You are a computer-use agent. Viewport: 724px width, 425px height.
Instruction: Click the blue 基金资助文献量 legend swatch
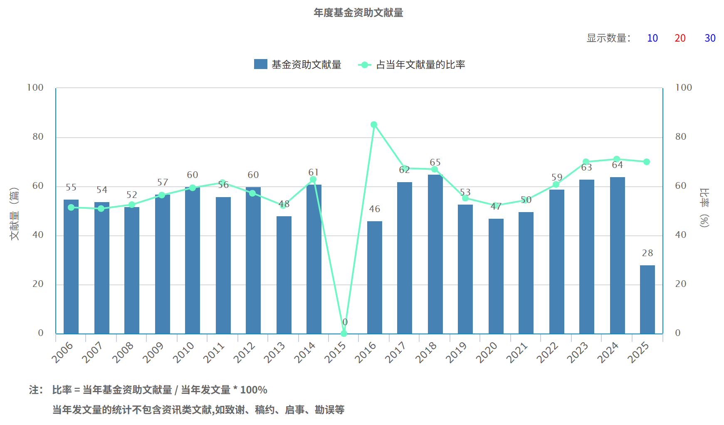tap(261, 64)
